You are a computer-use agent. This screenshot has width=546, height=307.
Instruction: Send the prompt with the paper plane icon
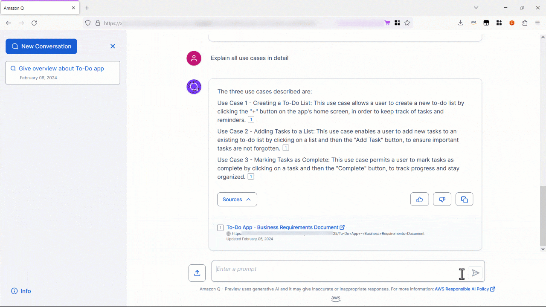pos(475,272)
